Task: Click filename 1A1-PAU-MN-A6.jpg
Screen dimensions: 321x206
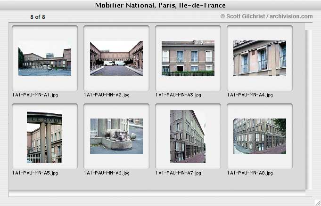Action: pyautogui.click(x=107, y=173)
